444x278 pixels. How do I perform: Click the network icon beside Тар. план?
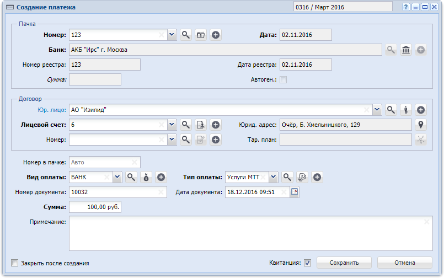pos(421,140)
